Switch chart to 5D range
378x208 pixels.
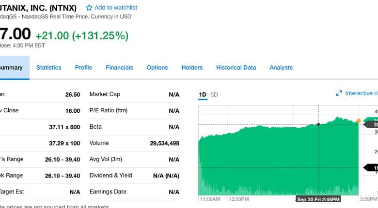point(214,95)
